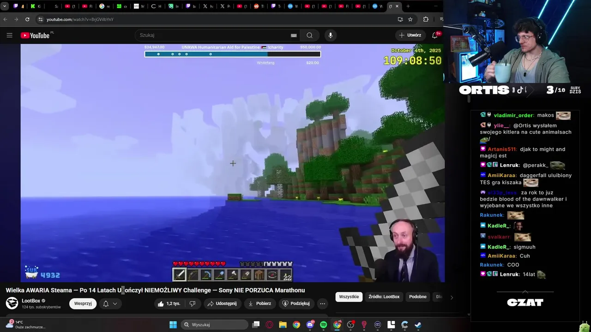Image resolution: width=591 pixels, height=332 pixels.
Task: Click the video title text
Action: click(155, 290)
